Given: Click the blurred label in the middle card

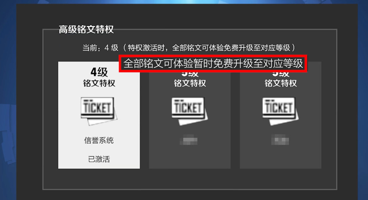Looking at the screenshot, I should [189, 140].
